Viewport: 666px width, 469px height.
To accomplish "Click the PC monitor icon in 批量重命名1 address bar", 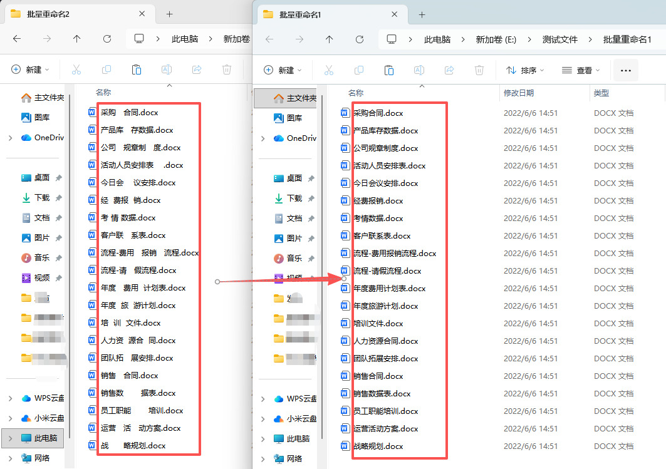I will (x=391, y=39).
